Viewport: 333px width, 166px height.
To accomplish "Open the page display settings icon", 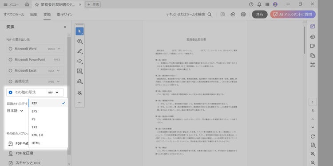I will click(313, 145).
